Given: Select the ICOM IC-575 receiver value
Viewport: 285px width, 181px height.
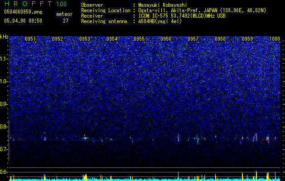Looking at the screenshot, I should click(182, 16).
